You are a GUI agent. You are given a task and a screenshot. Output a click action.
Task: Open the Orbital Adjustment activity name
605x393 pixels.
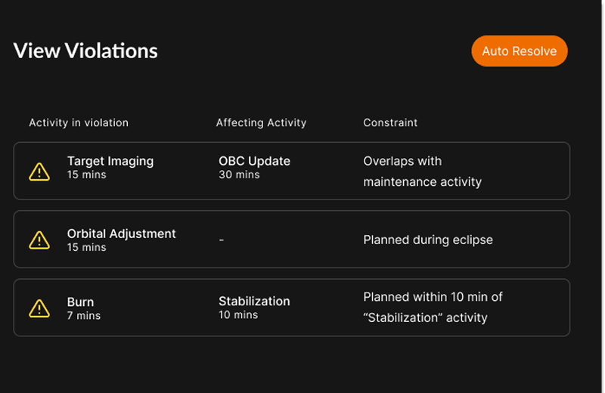click(x=121, y=234)
